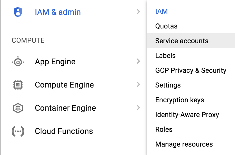Open Roles from the submenu
This screenshot has width=235, height=155.
[x=164, y=130]
